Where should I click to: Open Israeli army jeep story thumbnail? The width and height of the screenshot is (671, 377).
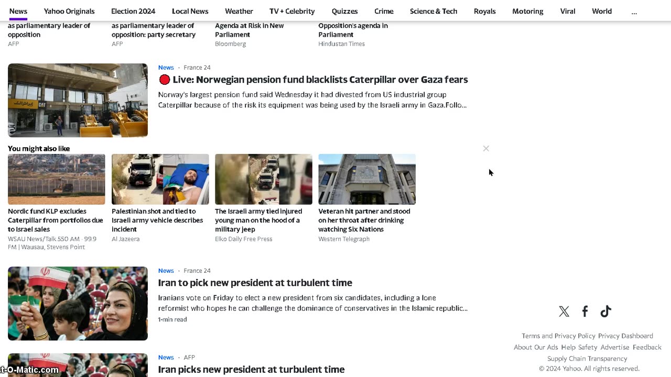click(x=263, y=179)
